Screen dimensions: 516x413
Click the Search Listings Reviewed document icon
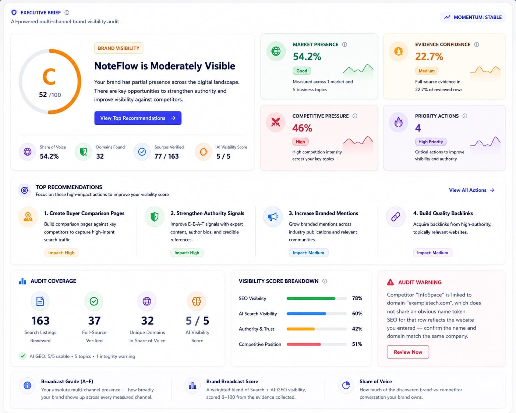tap(40, 301)
